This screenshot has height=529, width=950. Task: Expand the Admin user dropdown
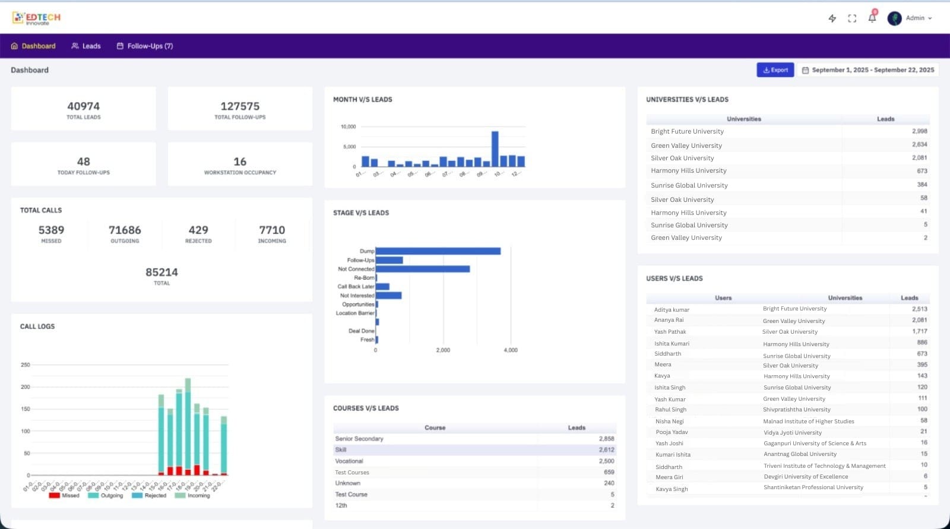click(x=930, y=18)
